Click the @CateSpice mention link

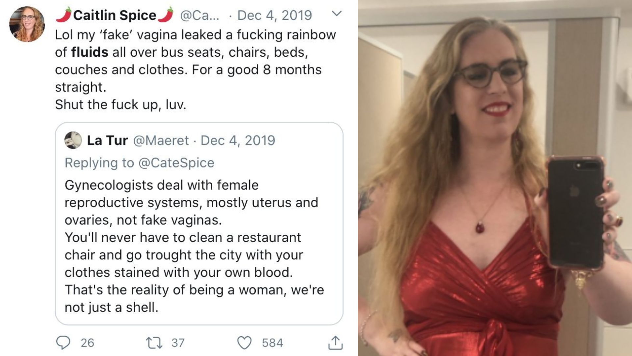pyautogui.click(x=176, y=163)
